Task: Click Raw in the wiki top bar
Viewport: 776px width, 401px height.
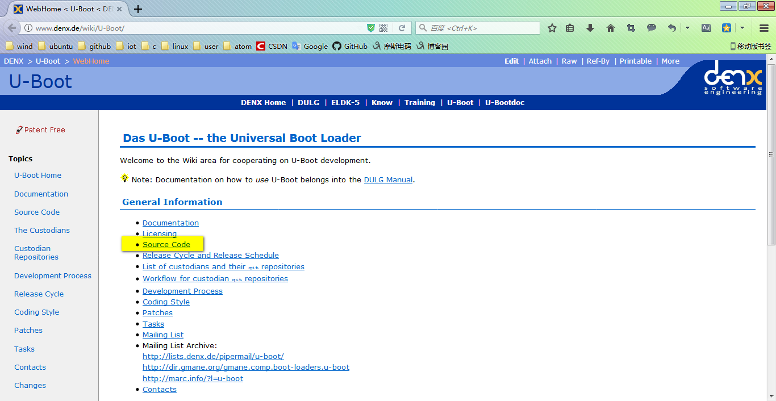Action: point(569,61)
